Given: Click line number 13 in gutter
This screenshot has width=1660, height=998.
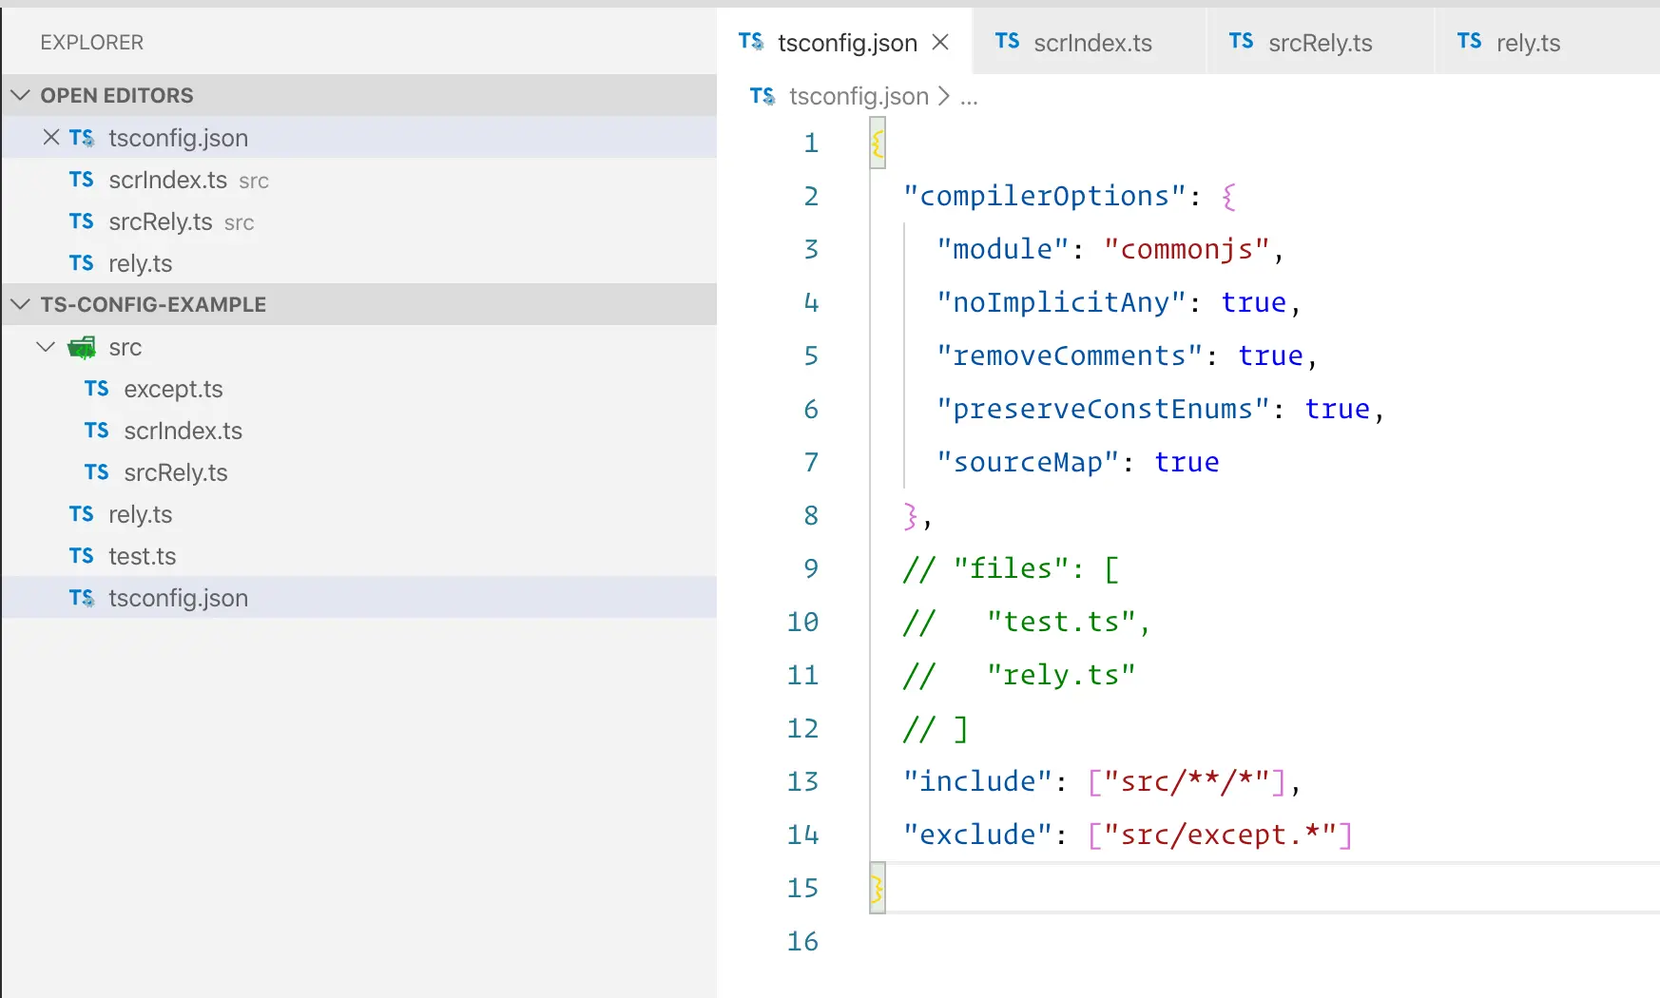Looking at the screenshot, I should pyautogui.click(x=802, y=781).
